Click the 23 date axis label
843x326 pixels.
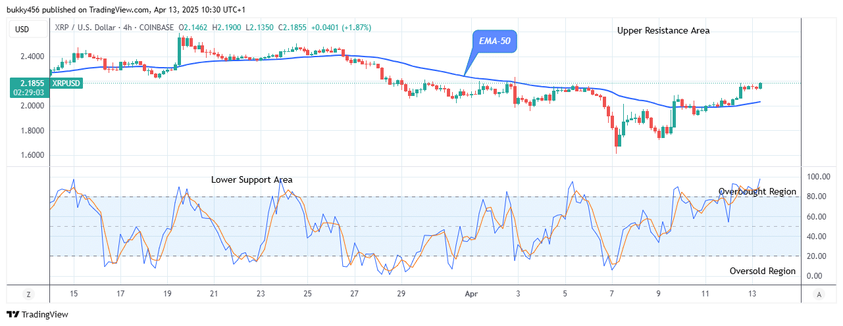point(261,294)
